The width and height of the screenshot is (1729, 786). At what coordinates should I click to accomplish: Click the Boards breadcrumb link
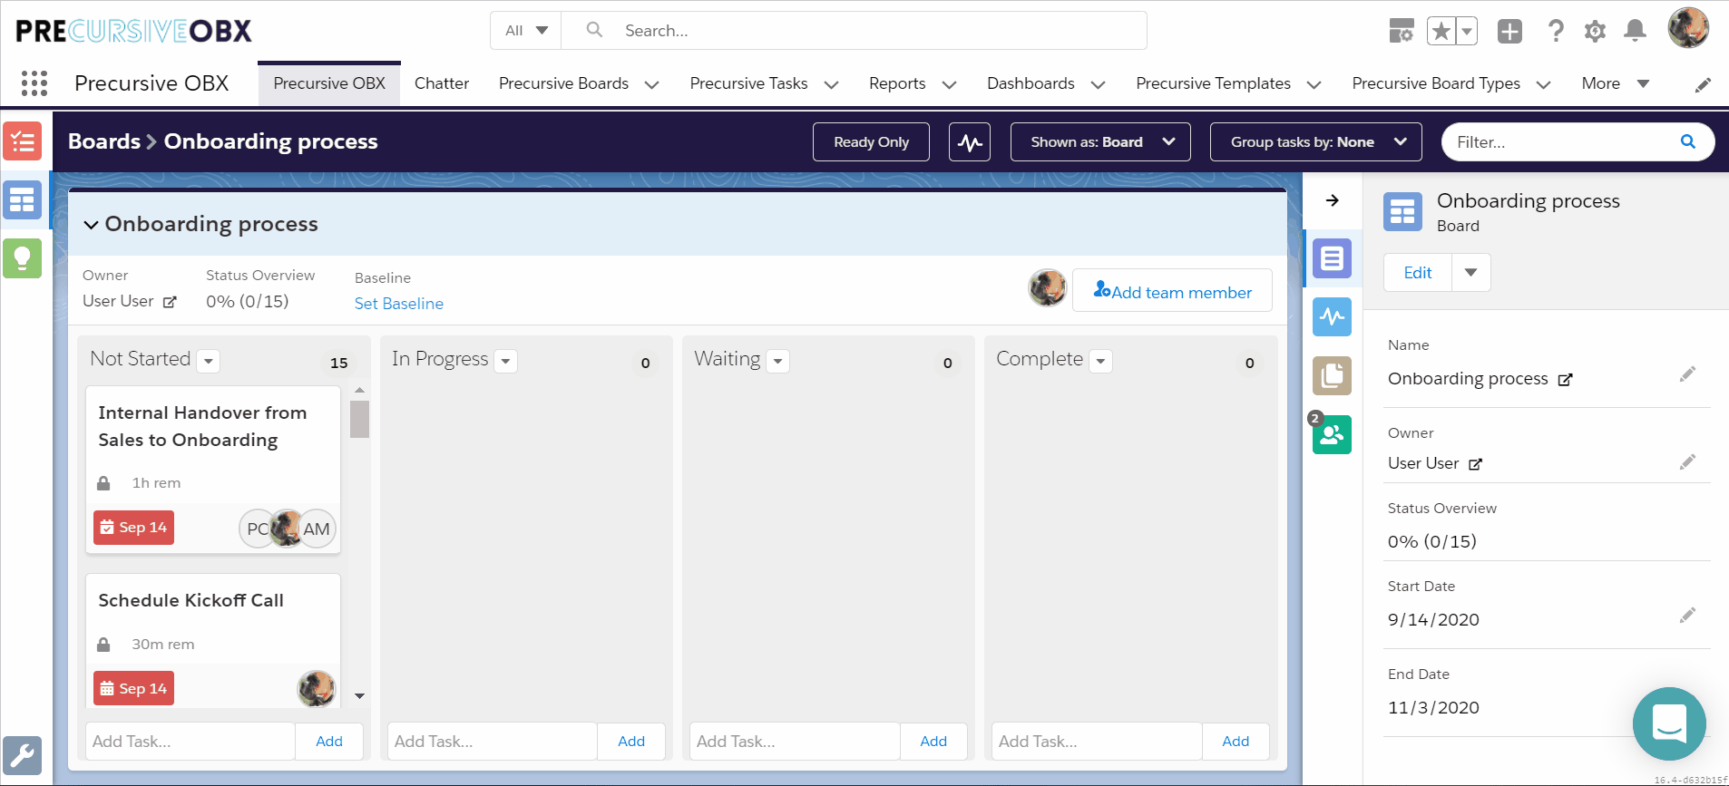tap(104, 141)
